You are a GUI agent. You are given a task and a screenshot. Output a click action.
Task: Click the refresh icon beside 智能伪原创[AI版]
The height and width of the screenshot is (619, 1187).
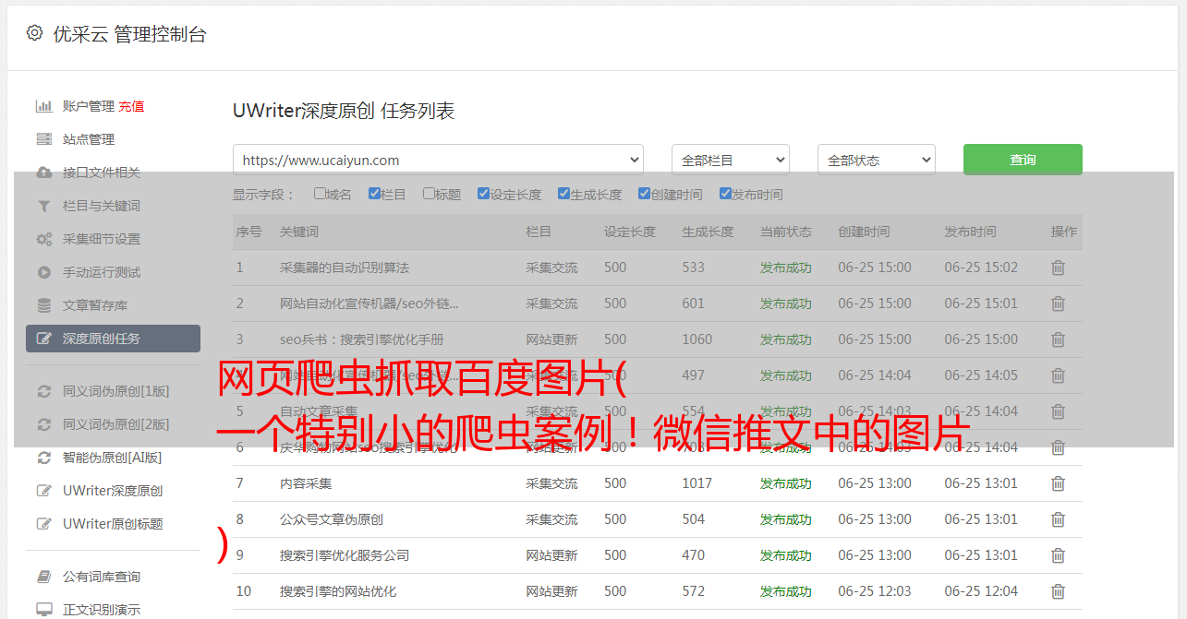pos(43,458)
